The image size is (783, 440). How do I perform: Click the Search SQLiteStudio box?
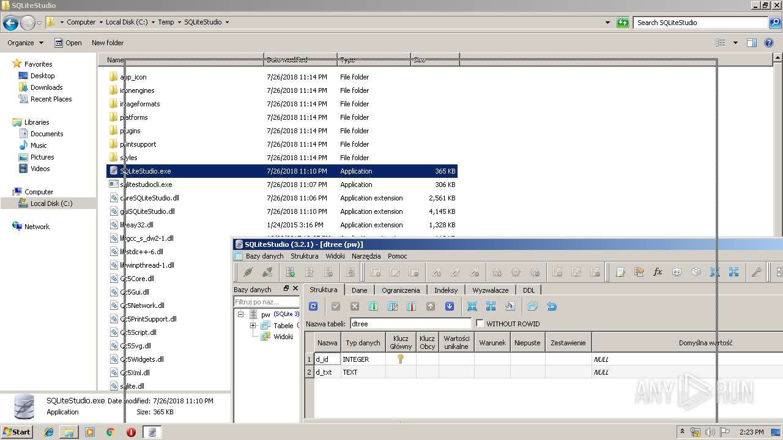point(701,23)
